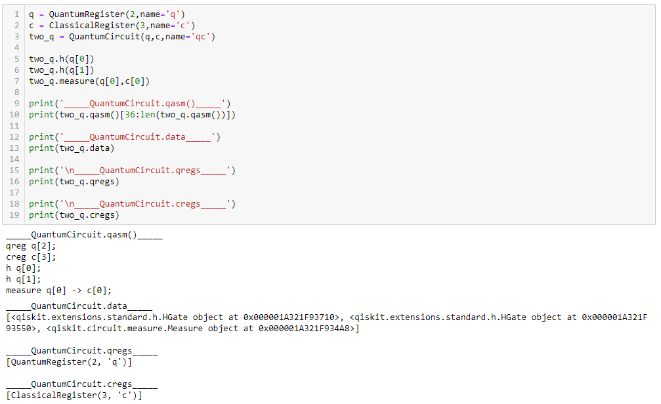Screen dimensions: 661x404
Task: Click output '[QuantumRegister(2, 'q')]'
Action: coord(69,362)
